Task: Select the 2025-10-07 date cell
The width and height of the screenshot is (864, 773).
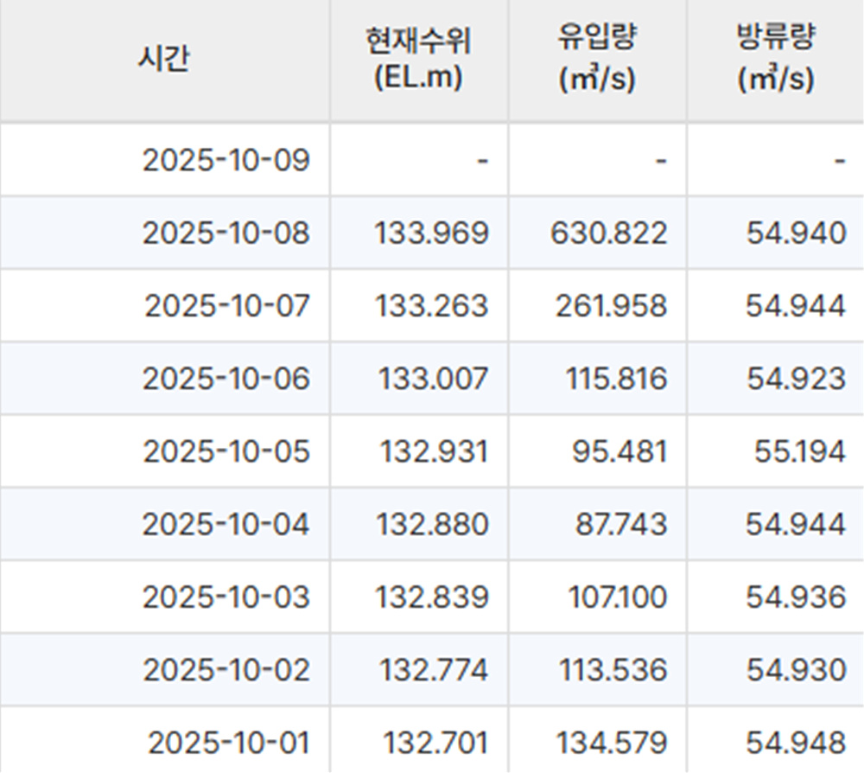Action: [228, 305]
